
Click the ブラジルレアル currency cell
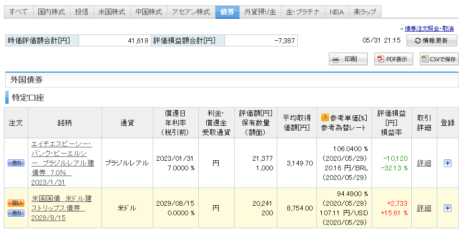click(x=127, y=163)
